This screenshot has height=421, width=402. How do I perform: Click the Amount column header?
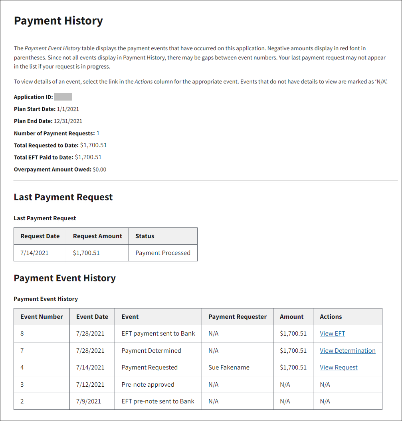point(291,317)
